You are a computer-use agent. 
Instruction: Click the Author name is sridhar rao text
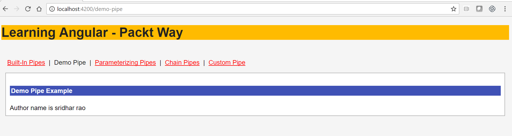48,108
